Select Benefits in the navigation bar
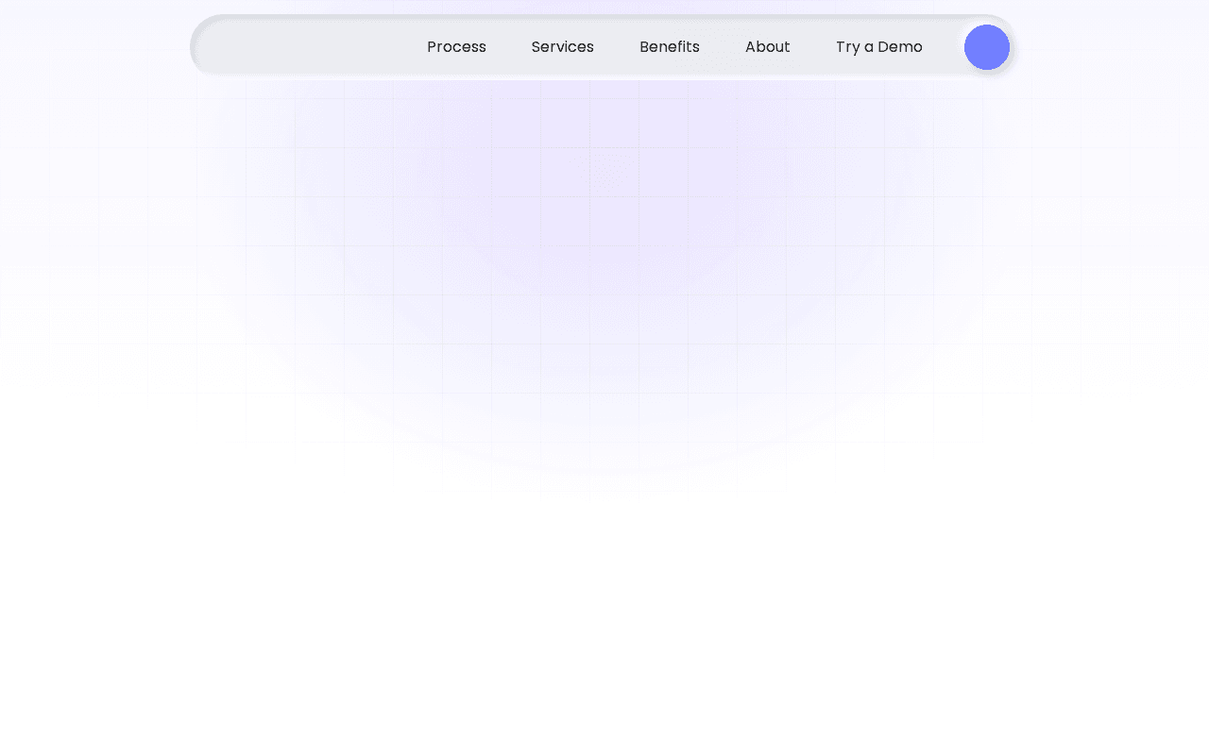Viewport: 1209px width, 755px height. click(x=670, y=47)
